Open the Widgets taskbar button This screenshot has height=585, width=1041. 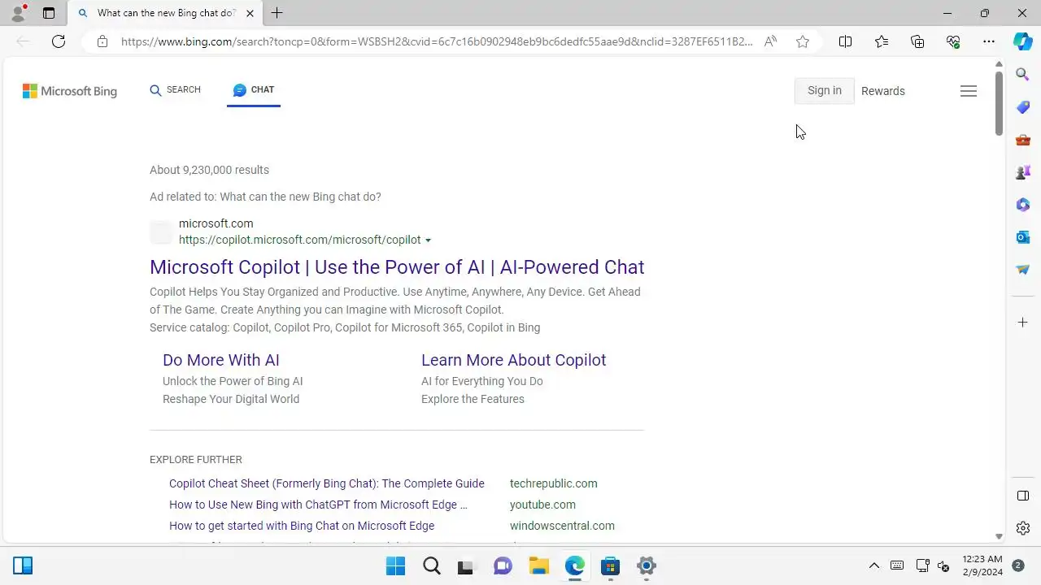click(x=23, y=566)
